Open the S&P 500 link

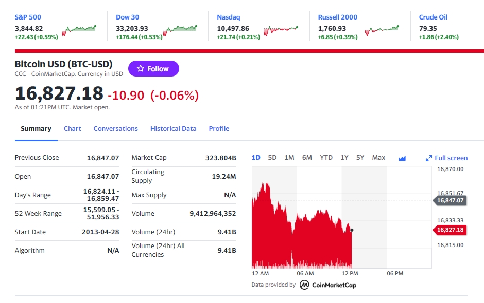(x=28, y=17)
